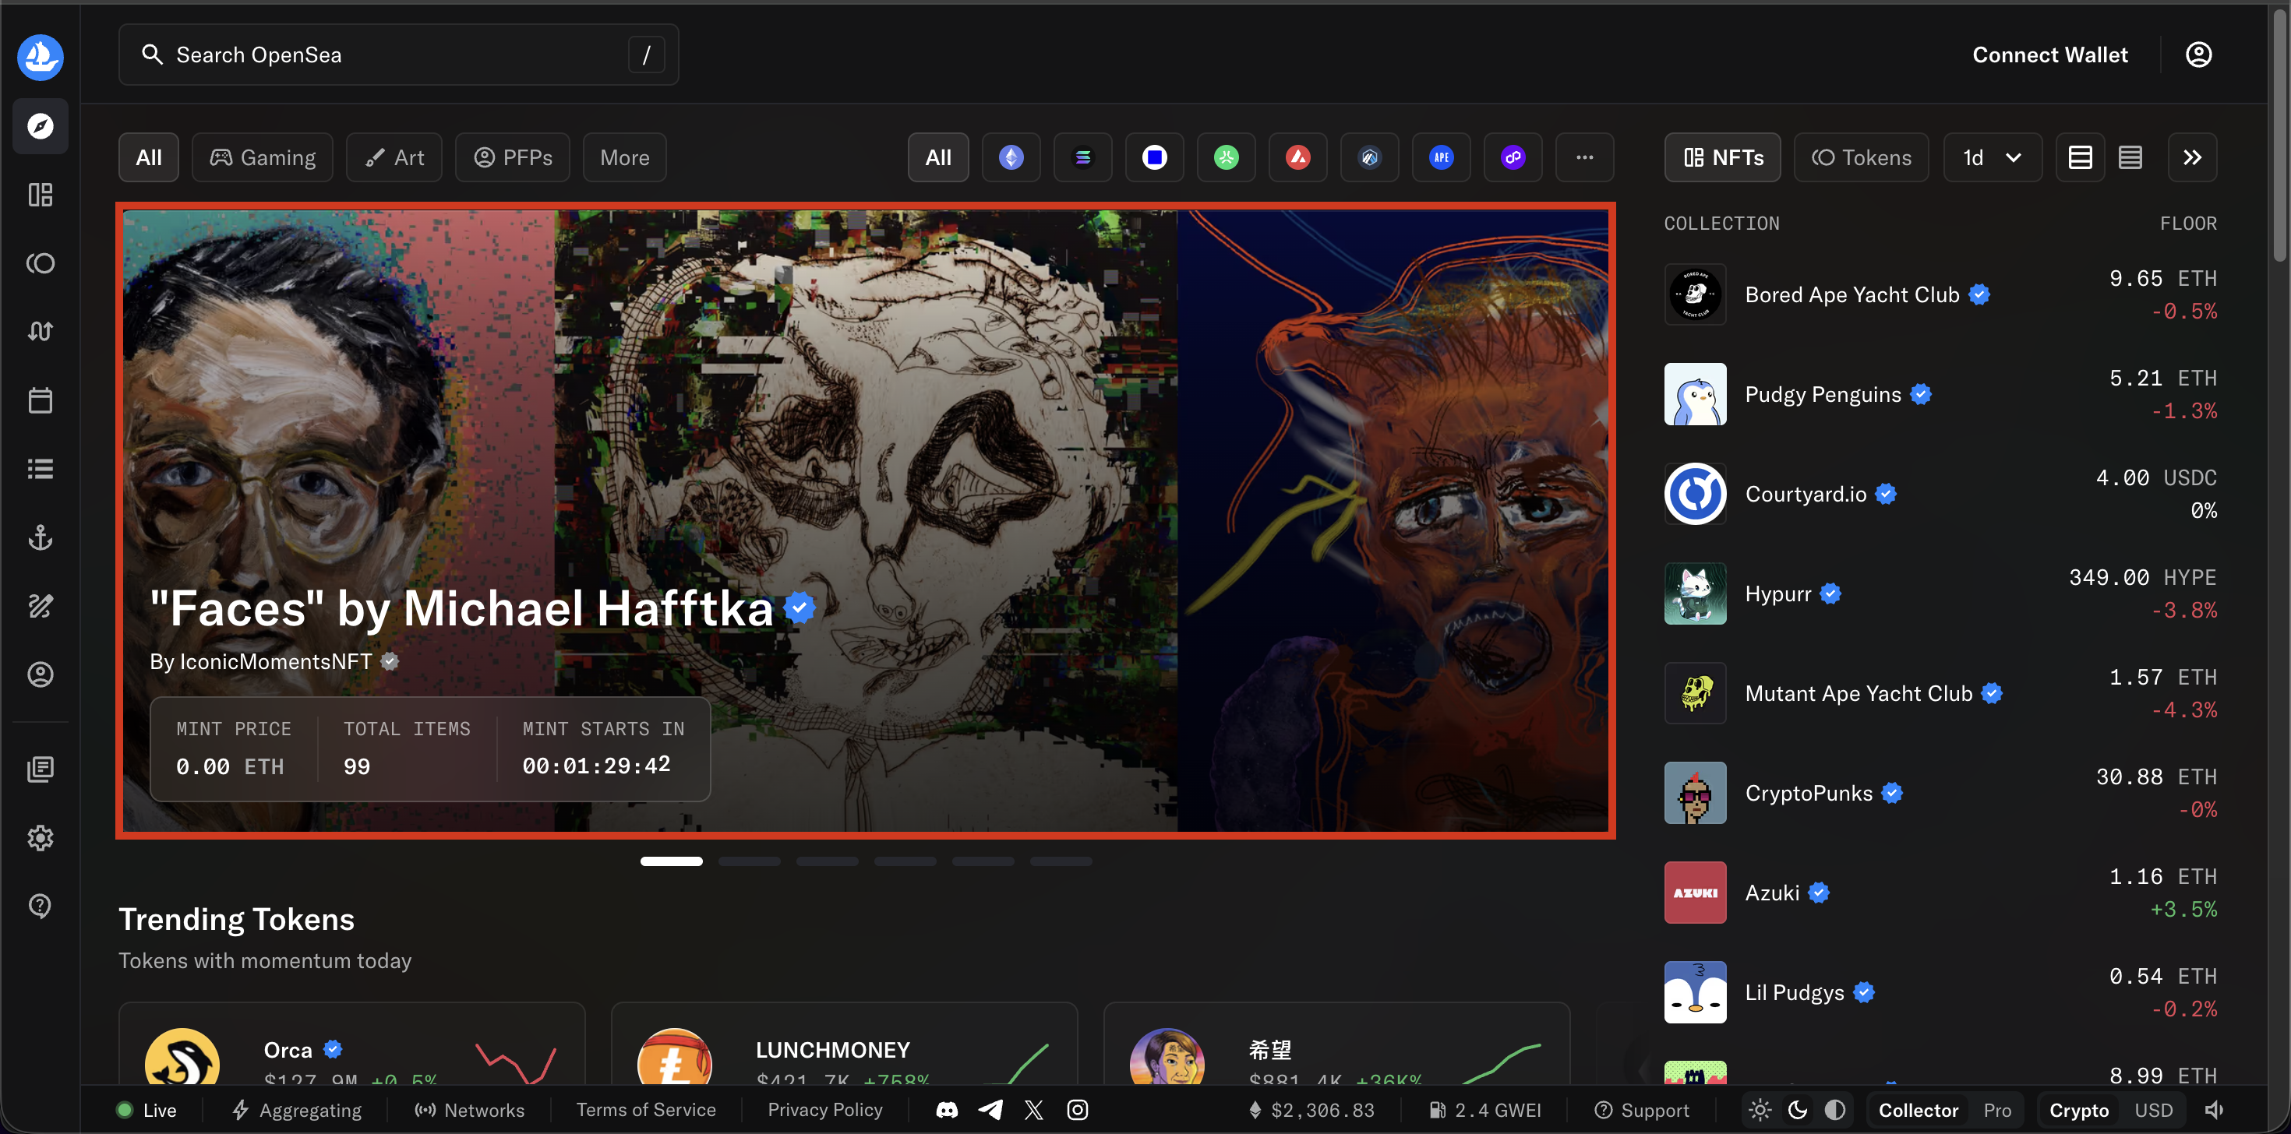Viewport: 2291px width, 1134px height.
Task: Open the Activity list icon in sidebar
Action: 40,468
